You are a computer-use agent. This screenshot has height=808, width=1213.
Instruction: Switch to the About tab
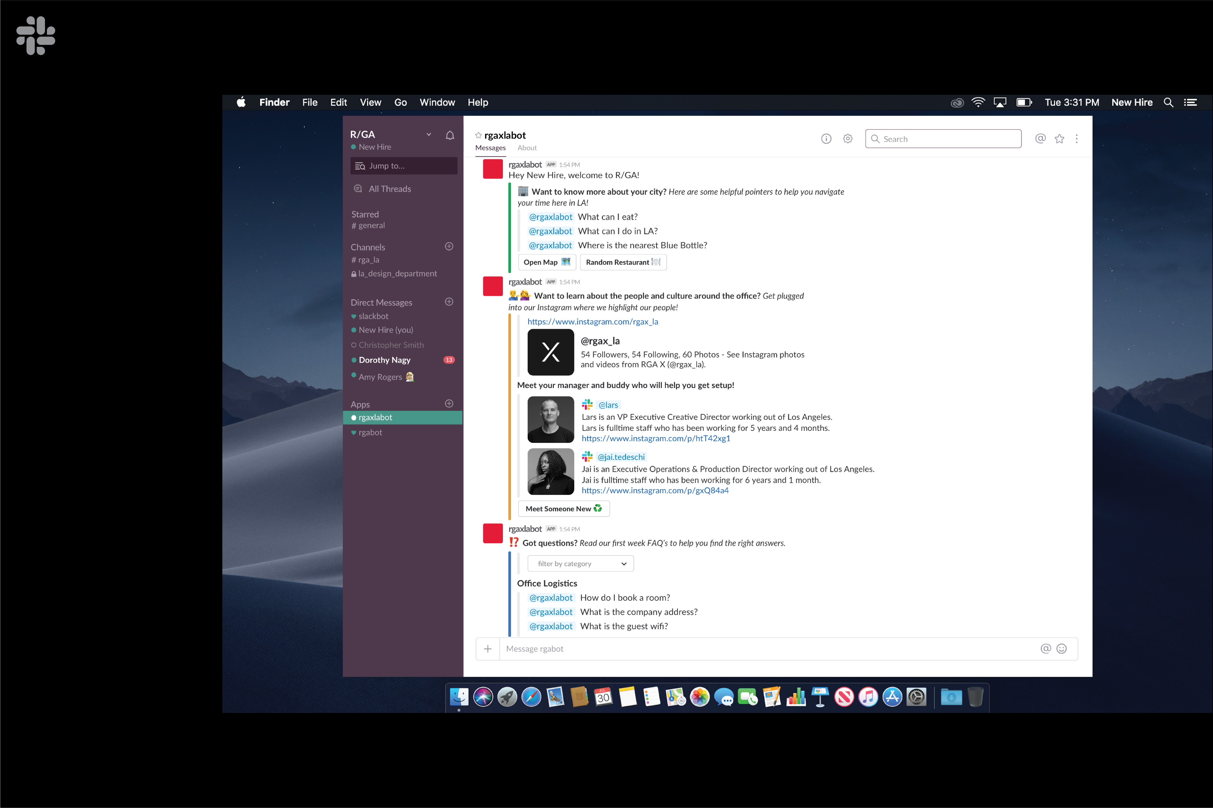coord(527,148)
